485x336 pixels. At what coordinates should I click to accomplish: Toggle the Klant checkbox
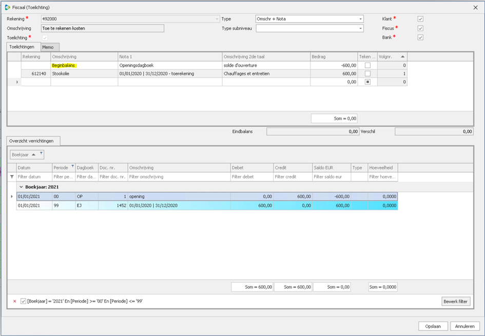click(420, 19)
